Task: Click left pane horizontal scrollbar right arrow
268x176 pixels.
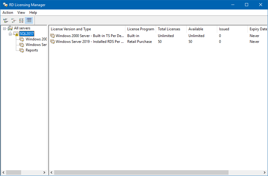Action: coord(44,173)
